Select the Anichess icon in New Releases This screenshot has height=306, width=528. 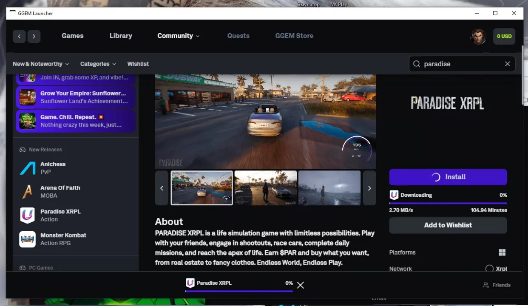[28, 168]
